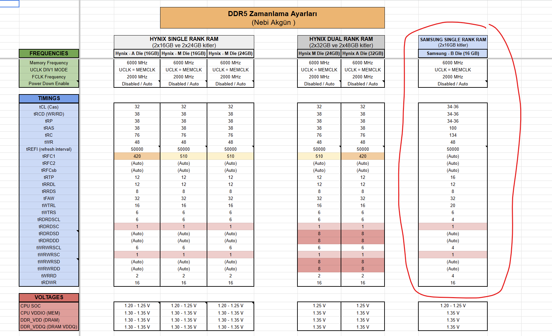The height and width of the screenshot is (336, 552).
Task: Click Samsung's tRAS value "100"
Action: tap(453, 128)
